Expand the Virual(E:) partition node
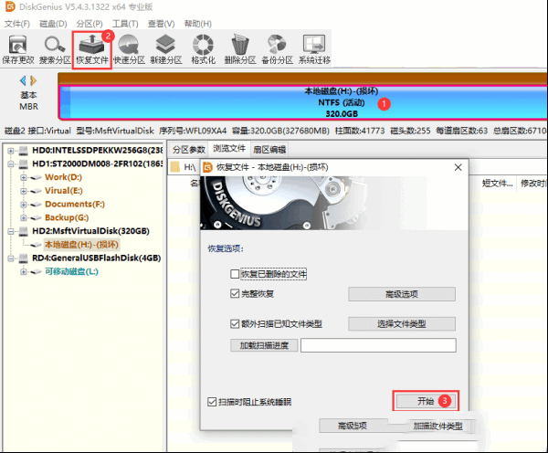548x453 pixels. pos(24,191)
